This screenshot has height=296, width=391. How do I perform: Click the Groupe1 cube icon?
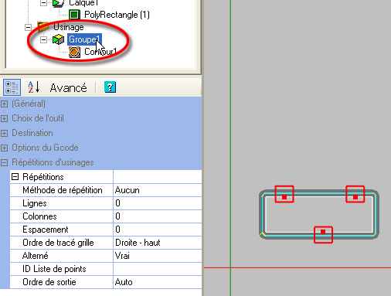pos(58,39)
